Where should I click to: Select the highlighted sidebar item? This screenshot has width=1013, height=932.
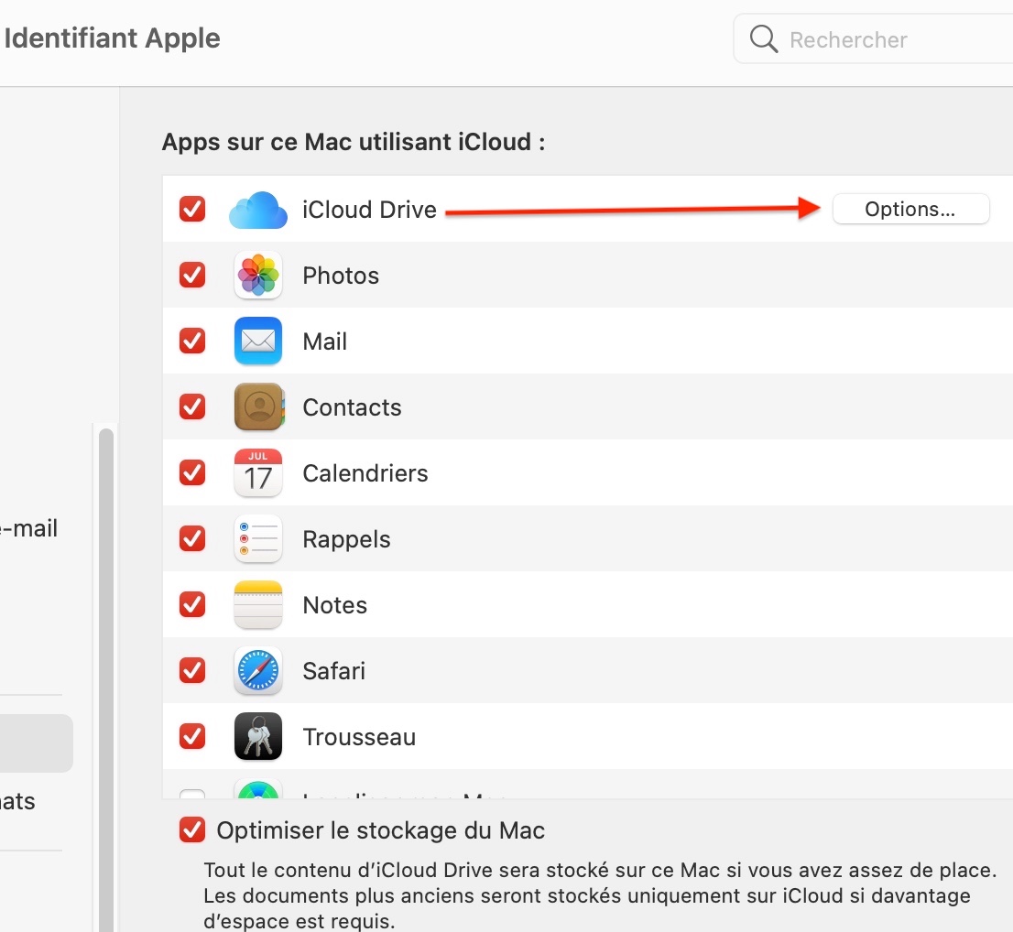click(37, 743)
